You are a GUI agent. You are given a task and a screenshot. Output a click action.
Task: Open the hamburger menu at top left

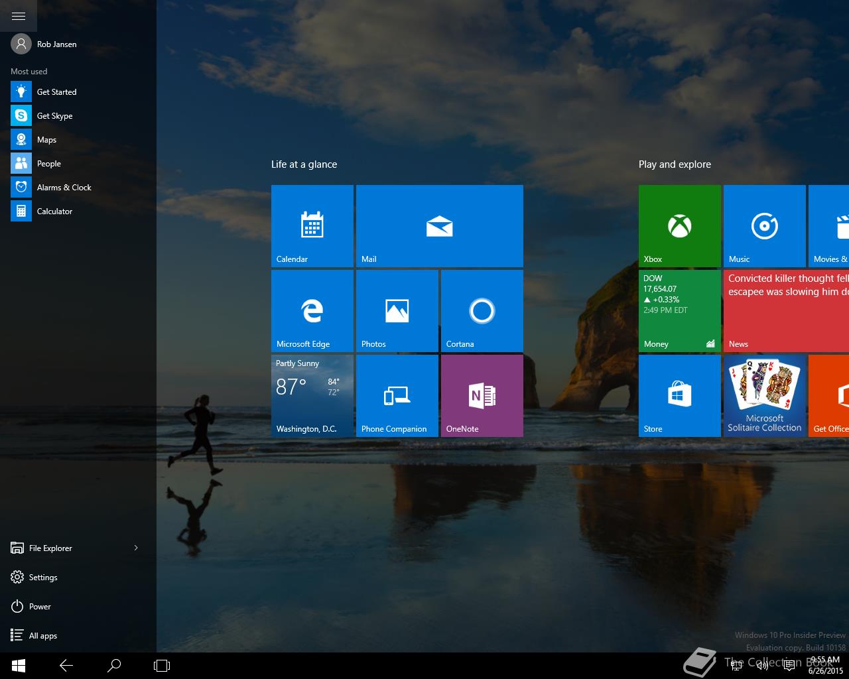[x=19, y=16]
